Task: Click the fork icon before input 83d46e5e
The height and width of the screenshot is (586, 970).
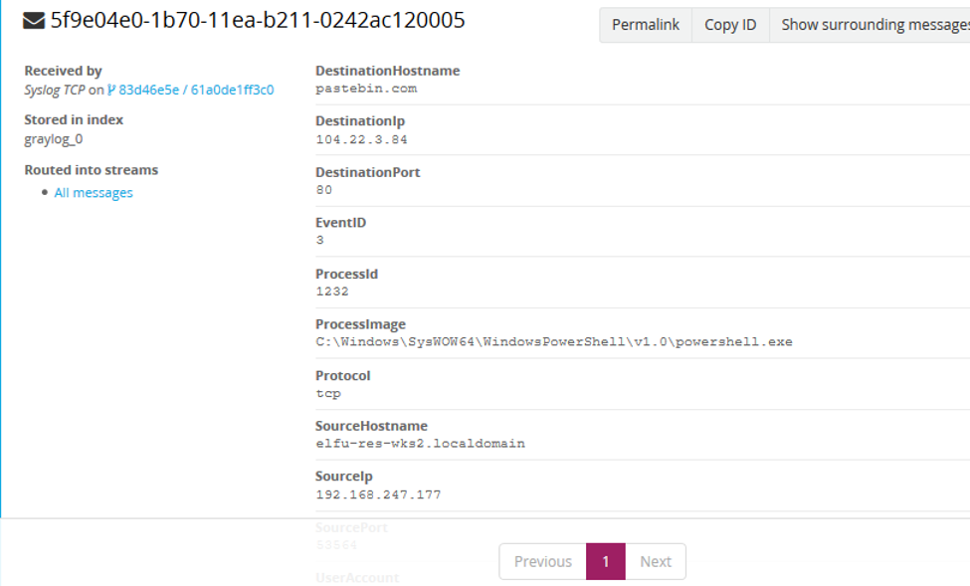Action: click(x=112, y=88)
